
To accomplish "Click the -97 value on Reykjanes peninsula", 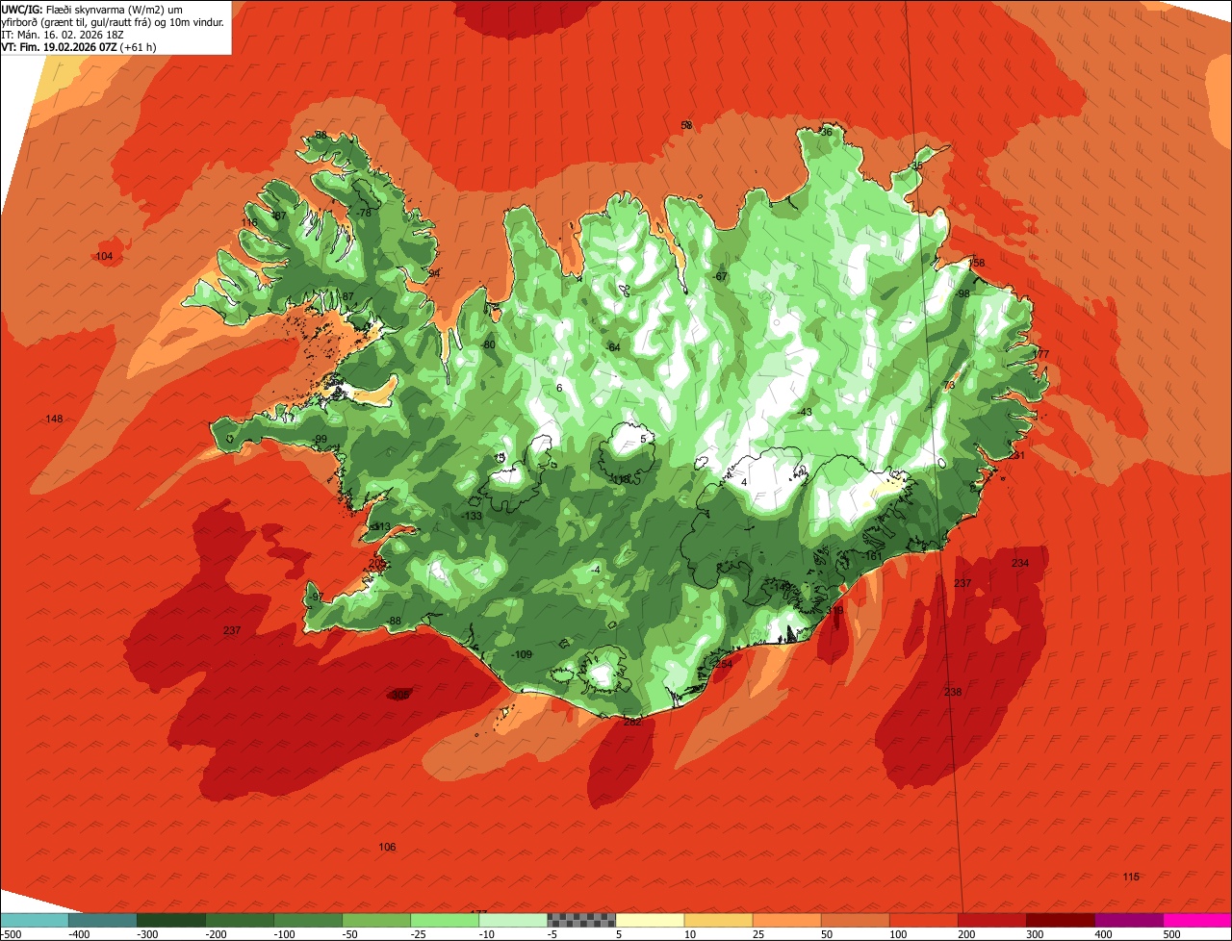I will [x=316, y=598].
